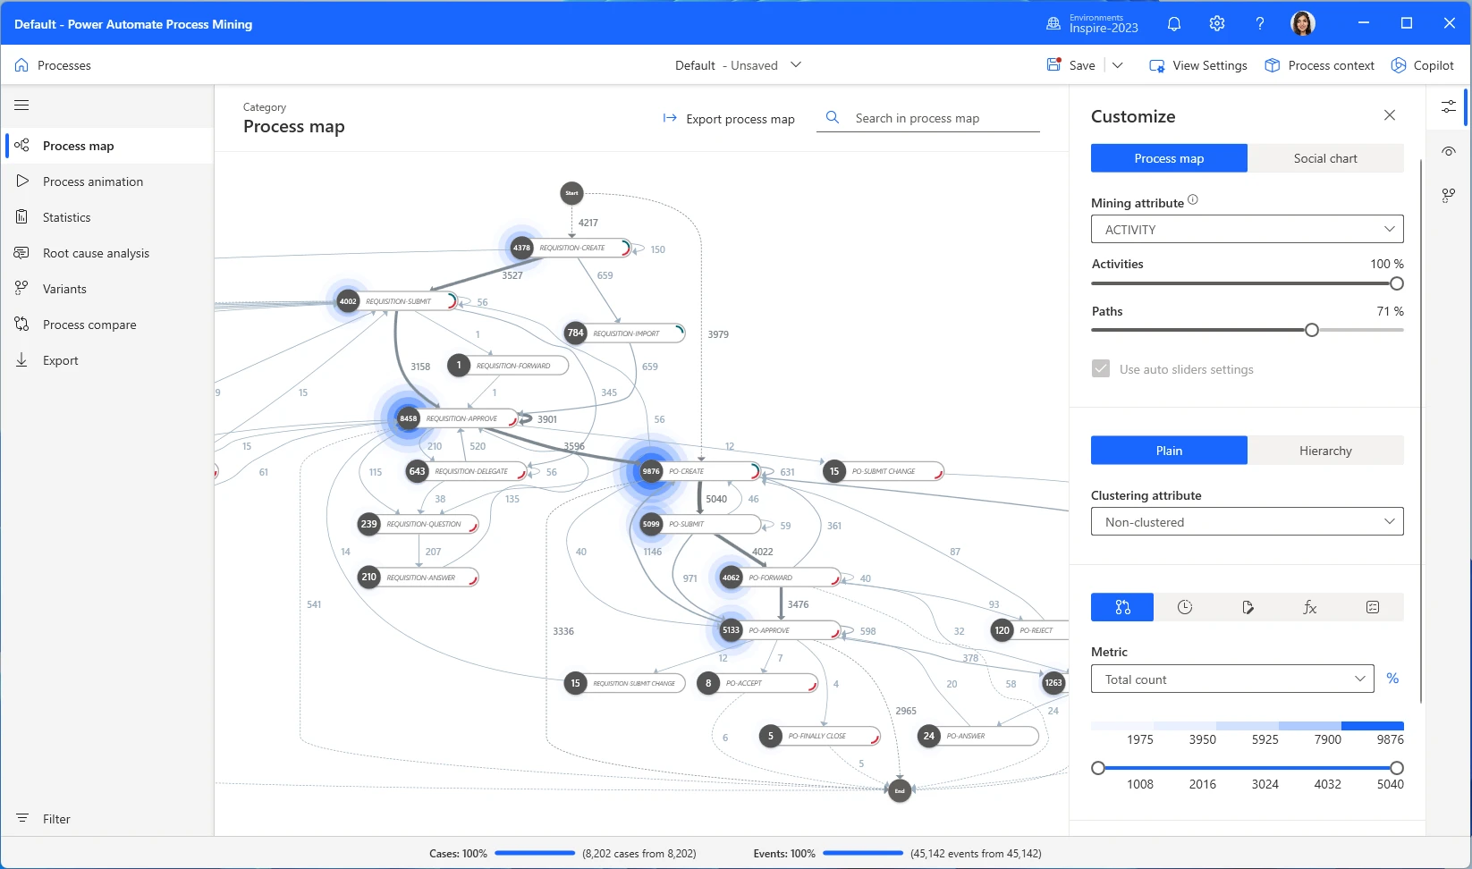Switch the Customize panel to Social chart

[x=1324, y=158]
